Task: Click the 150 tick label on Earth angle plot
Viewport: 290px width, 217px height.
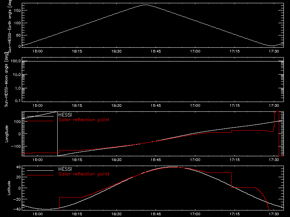Action: coord(17,10)
